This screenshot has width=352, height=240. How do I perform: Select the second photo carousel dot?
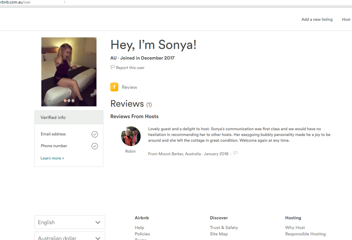coord(69,101)
